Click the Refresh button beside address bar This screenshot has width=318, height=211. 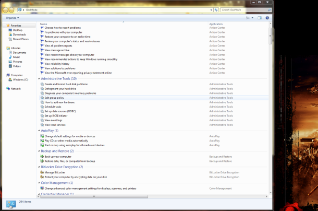click(216, 10)
